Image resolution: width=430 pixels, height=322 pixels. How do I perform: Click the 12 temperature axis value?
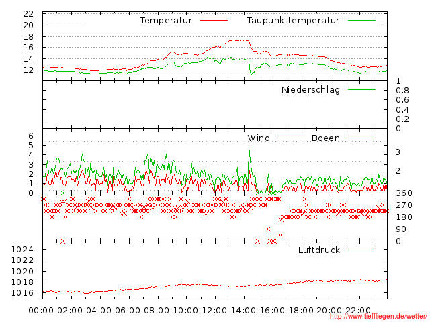tap(28, 70)
